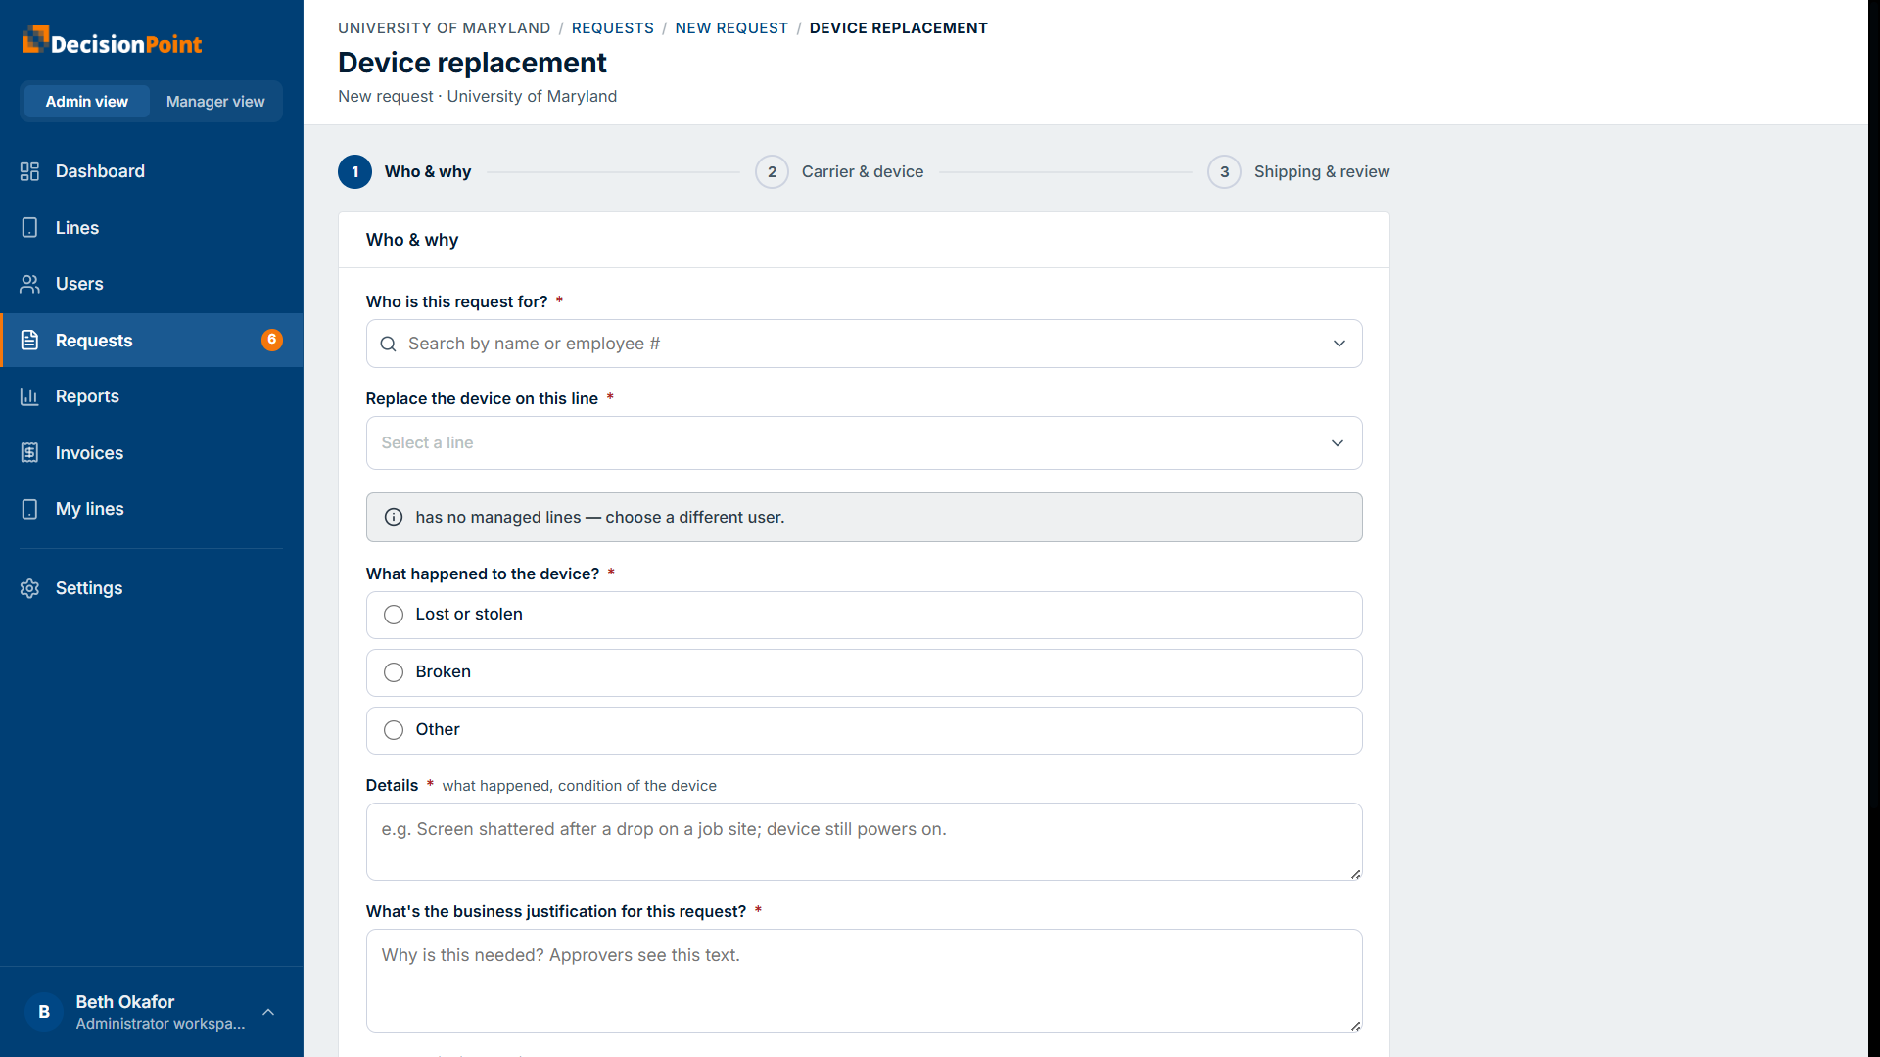1880x1057 pixels.
Task: Go to Reports in the sidebar
Action: point(152,396)
